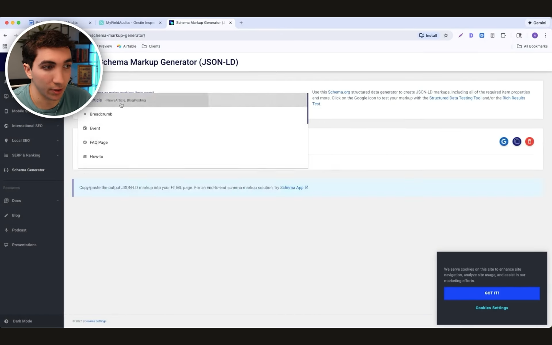Open the All Bookmarks folder
The height and width of the screenshot is (345, 552).
(x=532, y=46)
